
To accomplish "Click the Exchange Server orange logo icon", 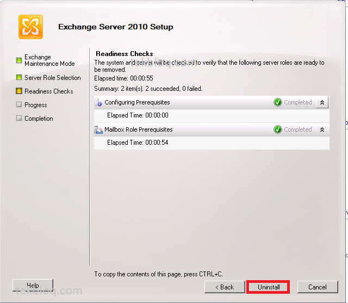I will click(x=30, y=27).
